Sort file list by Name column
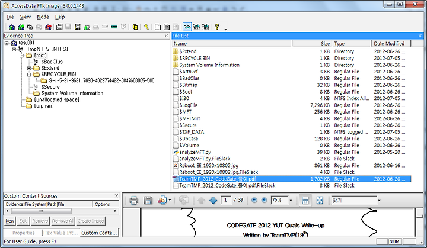This screenshot has height=248, width=427. [x=232, y=44]
